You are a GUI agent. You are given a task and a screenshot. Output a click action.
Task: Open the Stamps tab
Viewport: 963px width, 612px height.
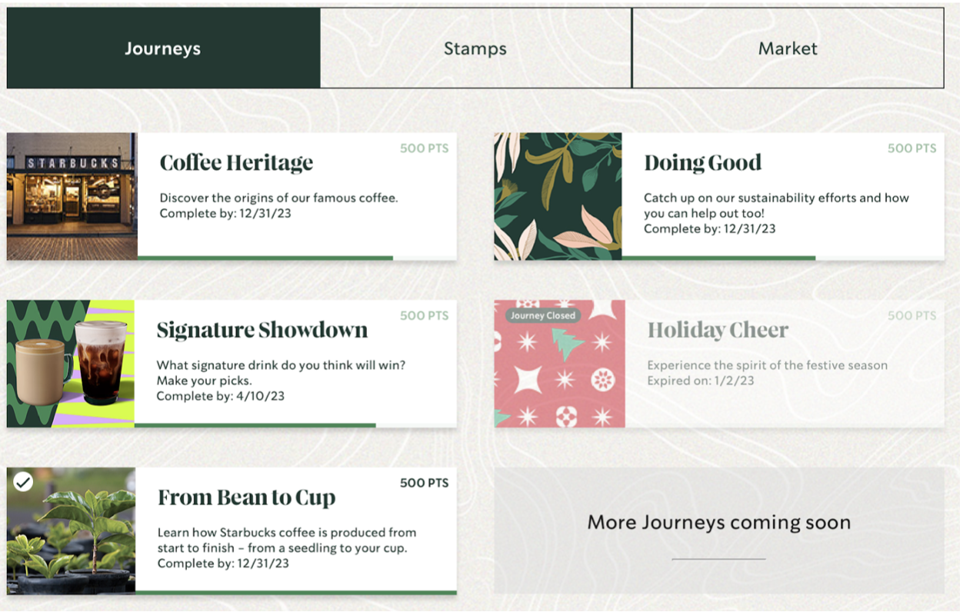(x=475, y=48)
